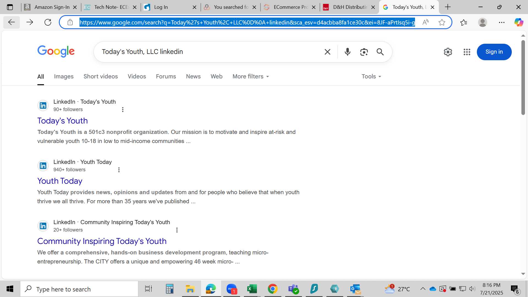The width and height of the screenshot is (528, 297).
Task: Switch to the Web results tab
Action: (x=216, y=76)
